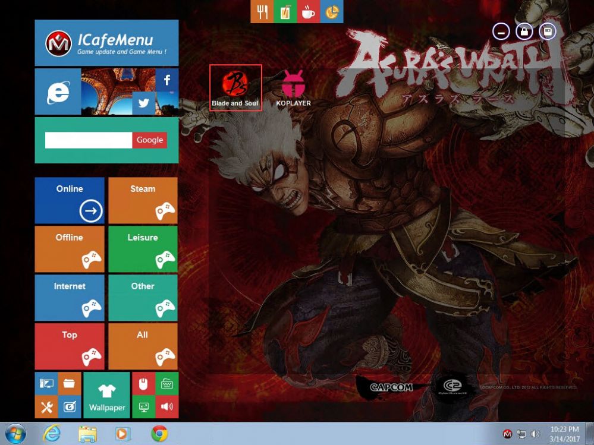Select the Offline games category
The height and width of the screenshot is (445, 594).
[x=70, y=249]
